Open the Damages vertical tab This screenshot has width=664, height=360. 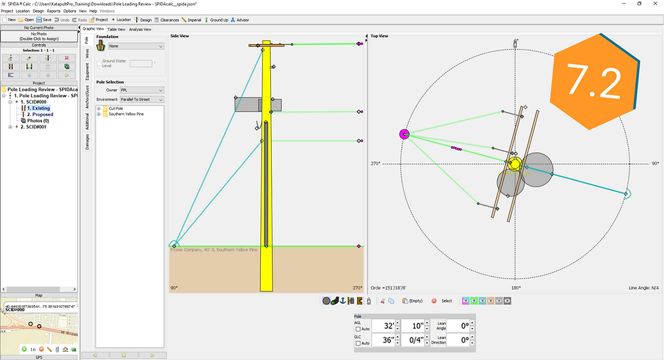[x=87, y=142]
